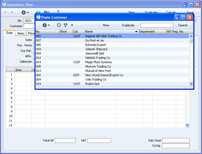The height and width of the screenshot is (154, 202).
Task: Click New in Paste Customer window
Action: [x=106, y=25]
